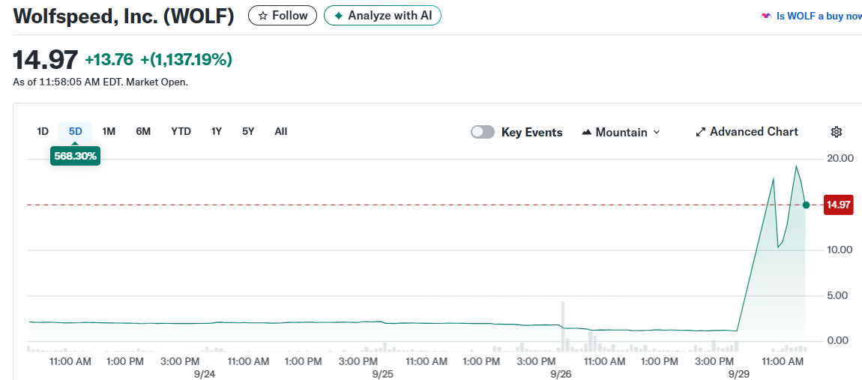Click the tall volume bar near 9/26
Image resolution: width=862 pixels, height=380 pixels.
point(562,326)
